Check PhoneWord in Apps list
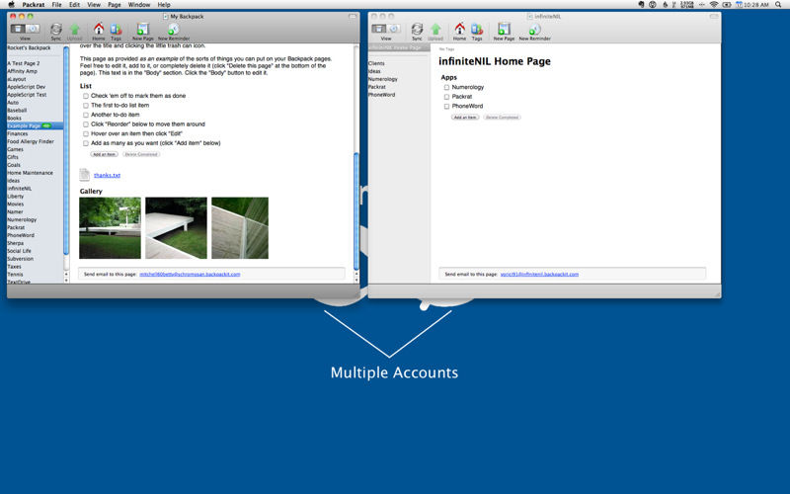Image resolution: width=790 pixels, height=494 pixels. 446,107
